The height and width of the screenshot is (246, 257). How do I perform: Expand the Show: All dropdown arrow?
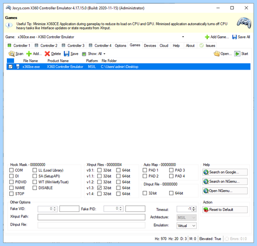coord(105,54)
